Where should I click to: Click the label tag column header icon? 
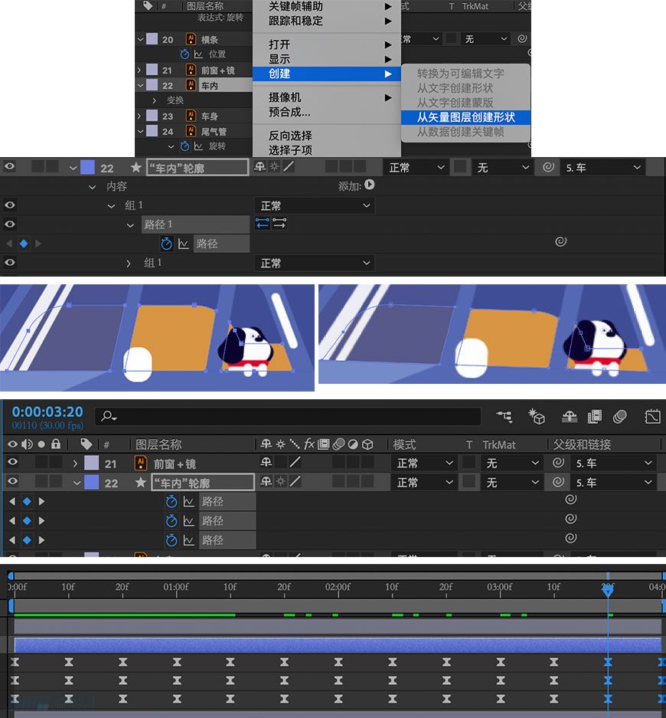tap(86, 444)
